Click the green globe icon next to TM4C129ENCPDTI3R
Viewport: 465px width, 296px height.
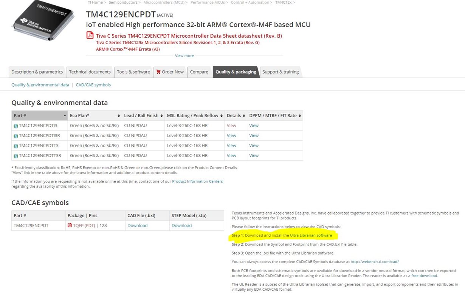[16, 136]
